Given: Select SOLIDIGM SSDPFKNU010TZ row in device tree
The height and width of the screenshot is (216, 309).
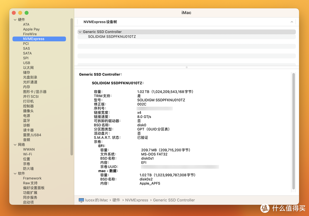Looking at the screenshot, I should (187, 37).
